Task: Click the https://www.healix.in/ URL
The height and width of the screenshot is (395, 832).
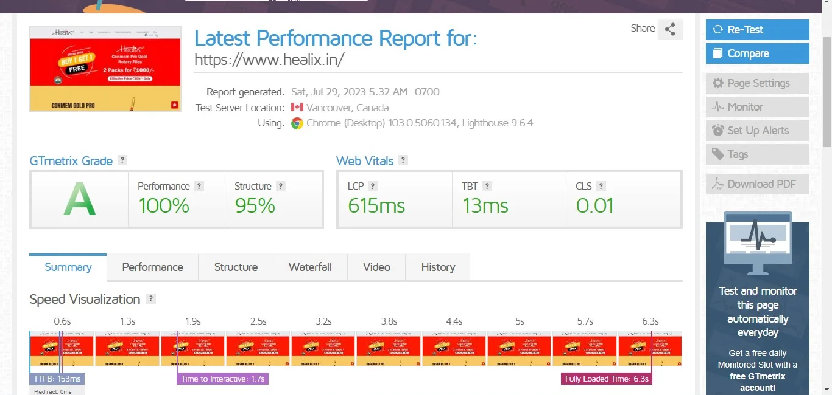Action: click(x=269, y=60)
